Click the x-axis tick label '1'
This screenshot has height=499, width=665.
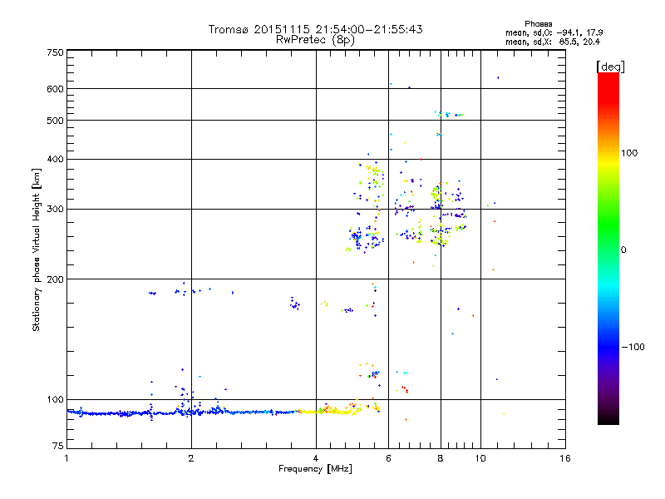tap(66, 458)
